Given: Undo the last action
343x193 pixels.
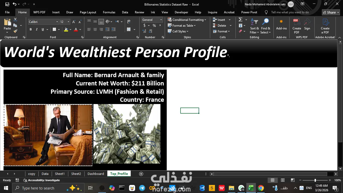Looking at the screenshot, I should pos(15,4).
